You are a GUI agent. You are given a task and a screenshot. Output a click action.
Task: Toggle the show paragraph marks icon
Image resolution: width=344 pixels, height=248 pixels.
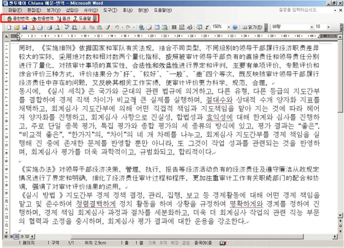(x=207, y=28)
